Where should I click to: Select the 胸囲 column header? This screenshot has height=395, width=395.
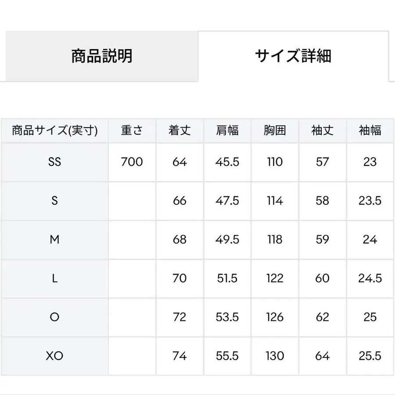(274, 130)
